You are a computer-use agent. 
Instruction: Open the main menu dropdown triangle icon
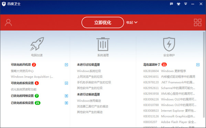coord(185,4)
